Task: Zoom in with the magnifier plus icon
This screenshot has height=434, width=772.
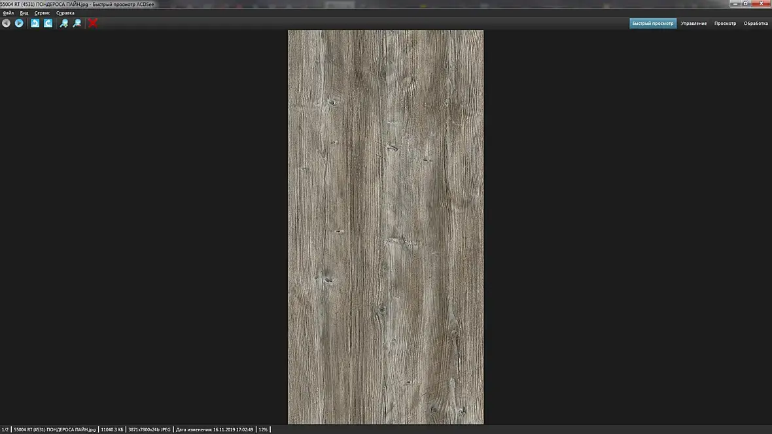Action: click(64, 23)
